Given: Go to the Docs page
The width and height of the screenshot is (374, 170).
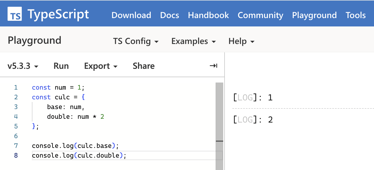Looking at the screenshot, I should 170,15.
